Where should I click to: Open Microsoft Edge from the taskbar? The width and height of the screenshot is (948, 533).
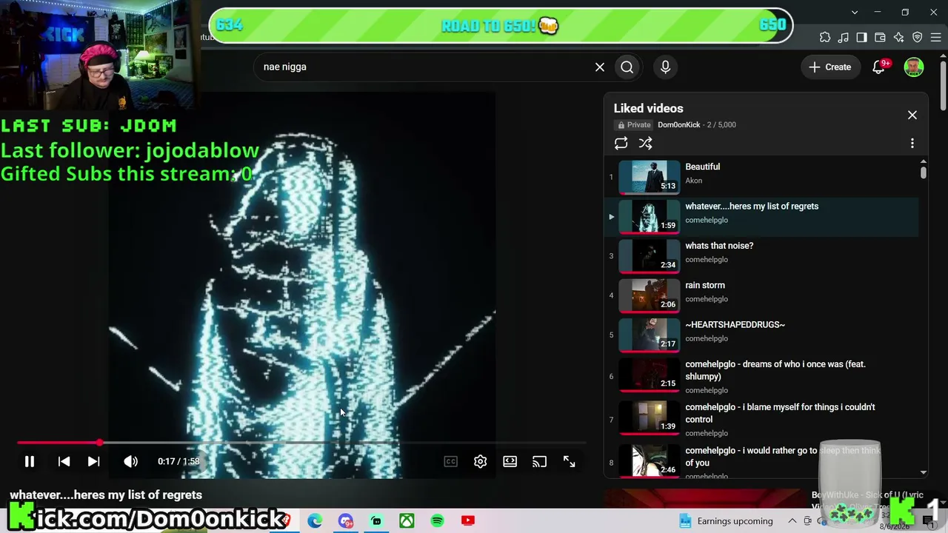coord(315,521)
